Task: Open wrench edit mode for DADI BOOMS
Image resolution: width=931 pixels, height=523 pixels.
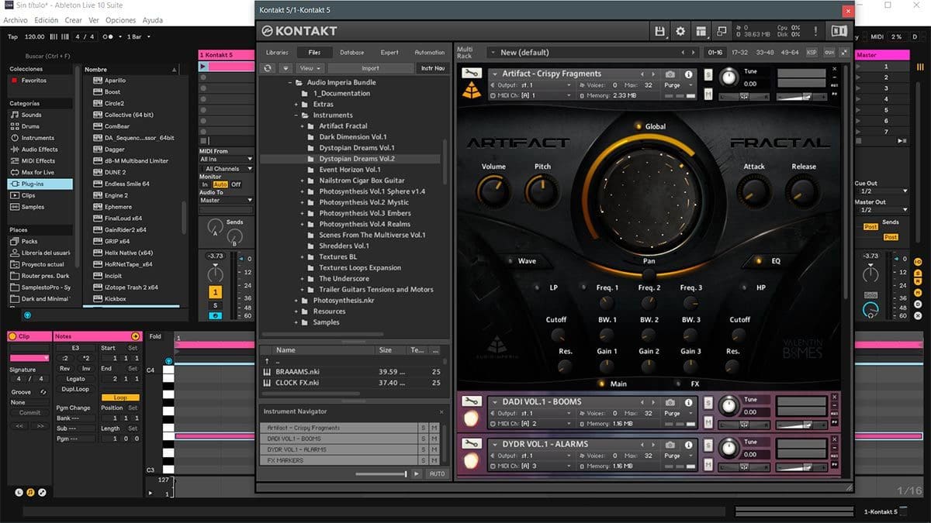Action: click(x=471, y=401)
